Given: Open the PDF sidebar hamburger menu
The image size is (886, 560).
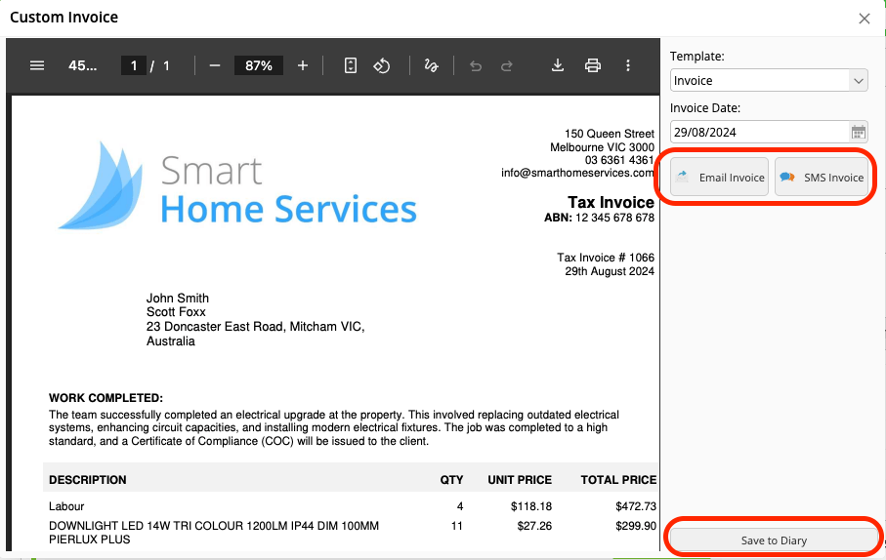Looking at the screenshot, I should point(37,65).
